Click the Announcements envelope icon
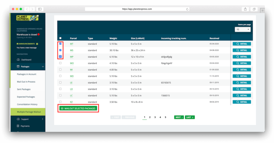The height and width of the screenshot is (143, 274). tap(17, 44)
